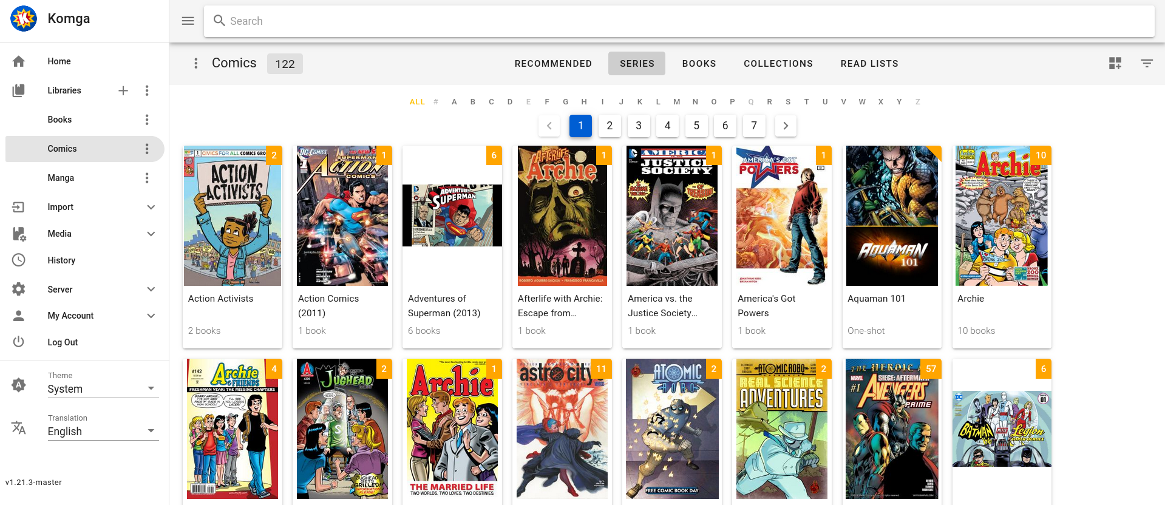The width and height of the screenshot is (1165, 505).
Task: Open the Aquaman 101 cover thumbnail
Action: (x=892, y=215)
